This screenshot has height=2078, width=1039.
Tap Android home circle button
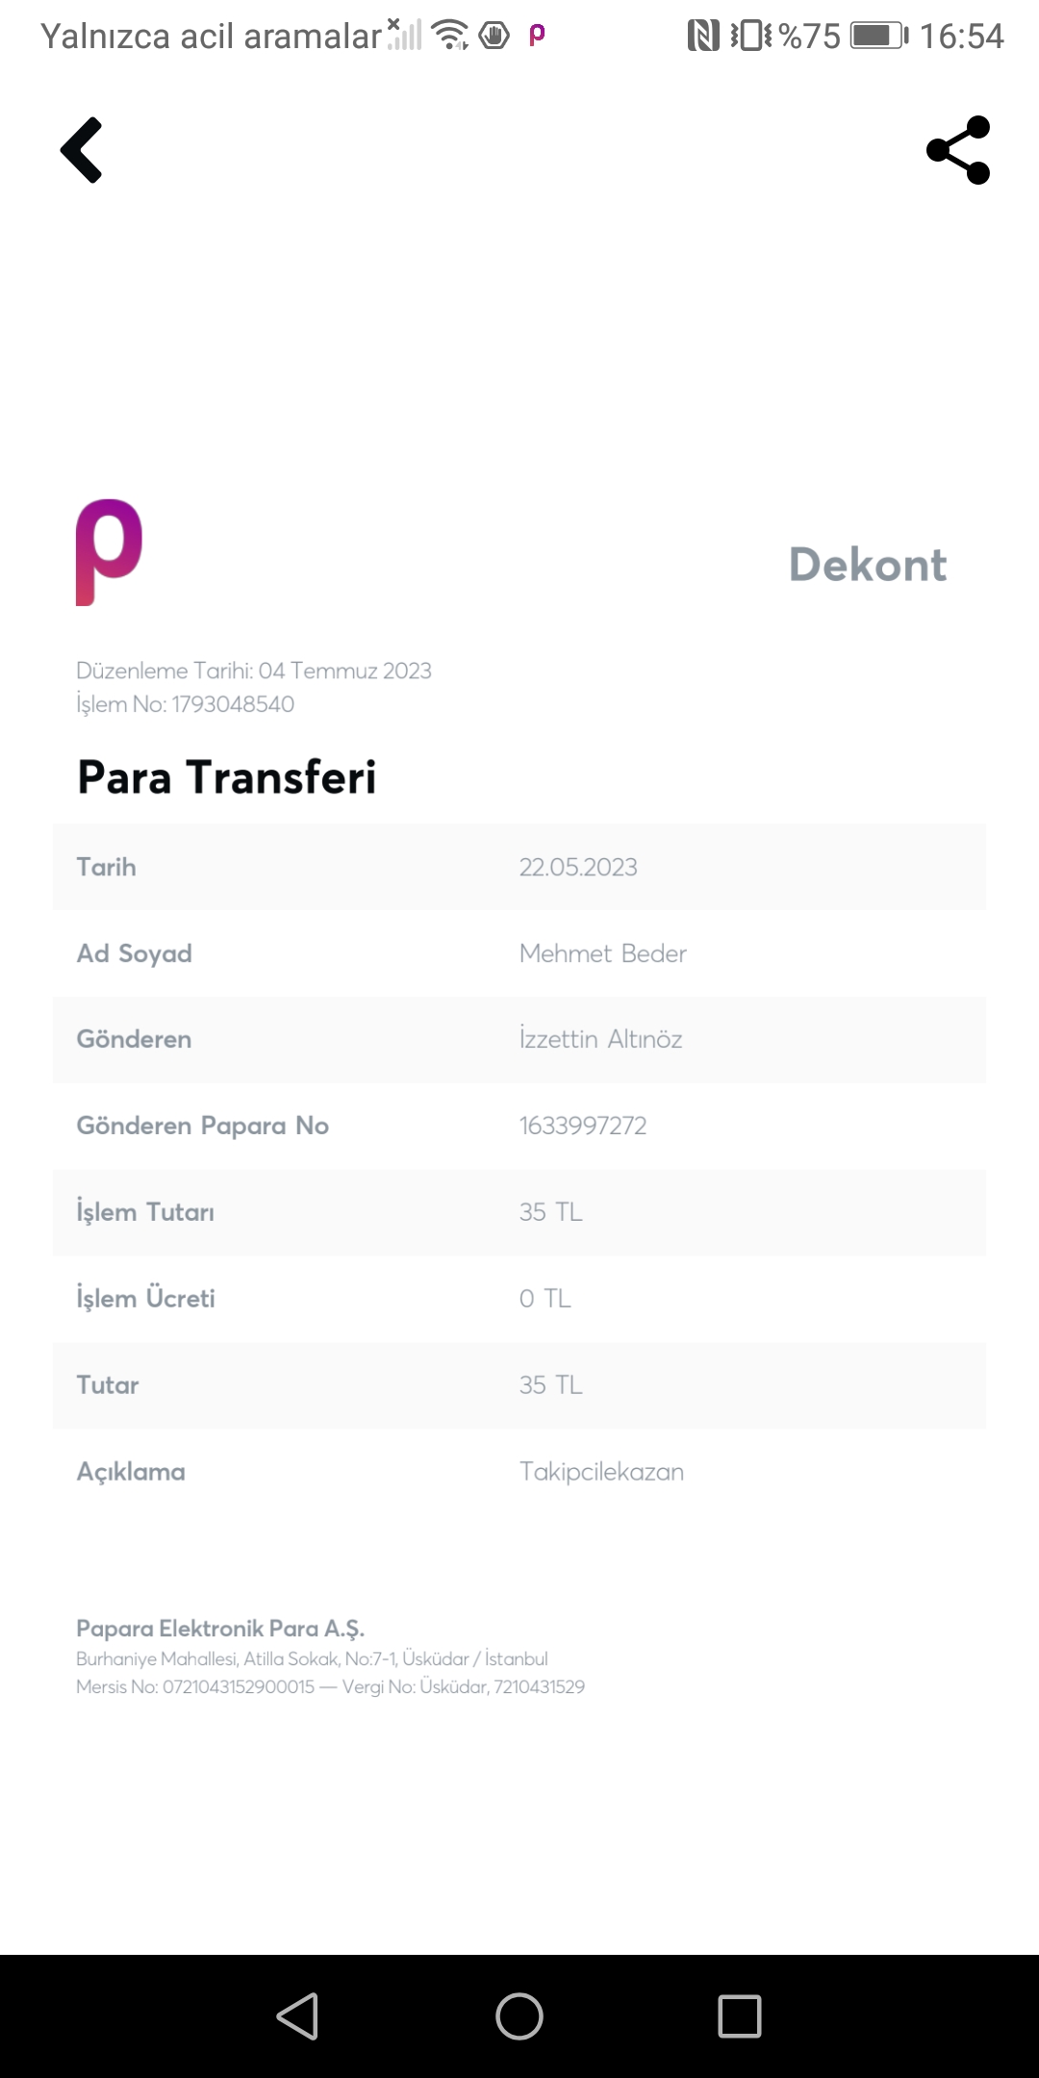point(519,2015)
